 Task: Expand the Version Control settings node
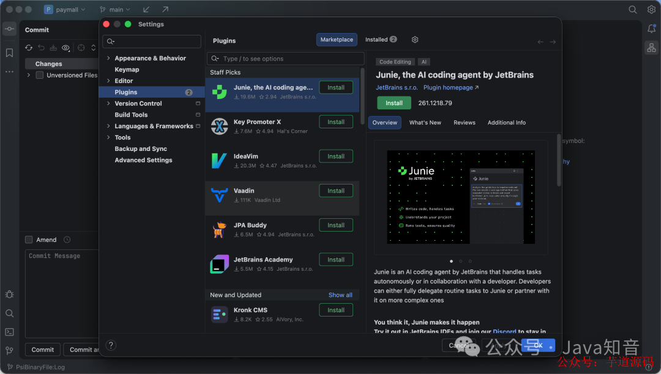(x=108, y=103)
